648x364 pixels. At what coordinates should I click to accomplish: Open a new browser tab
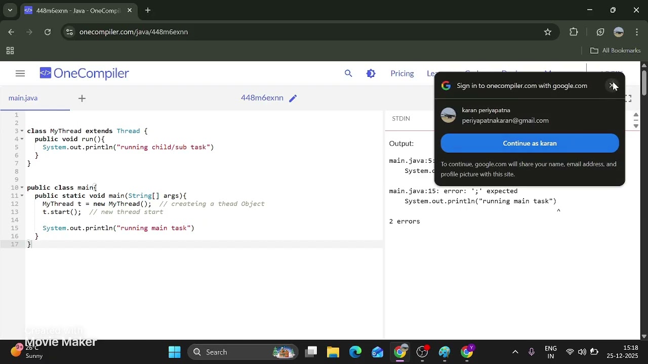pyautogui.click(x=148, y=10)
